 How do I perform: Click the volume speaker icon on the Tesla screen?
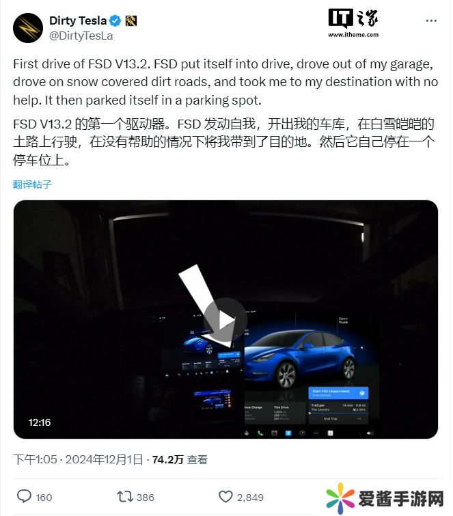pos(370,433)
